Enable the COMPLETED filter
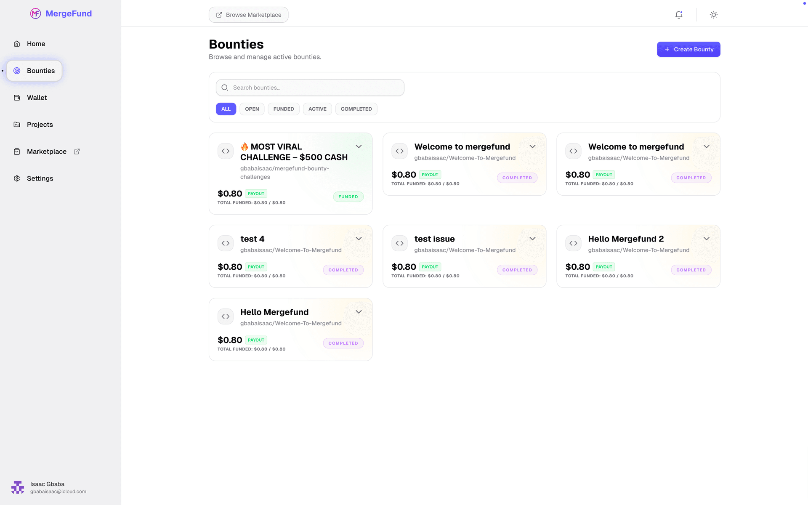This screenshot has height=505, width=808. click(x=356, y=109)
